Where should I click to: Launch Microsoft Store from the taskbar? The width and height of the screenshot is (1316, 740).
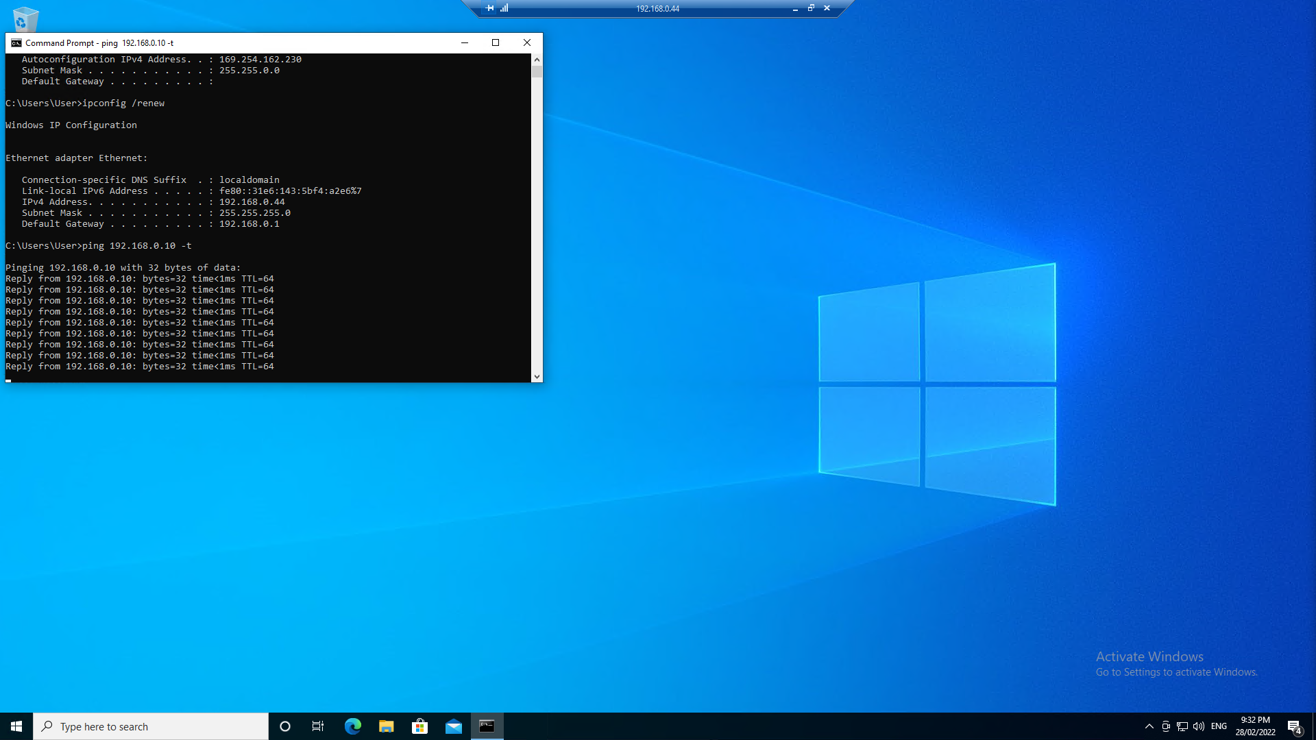click(x=419, y=726)
